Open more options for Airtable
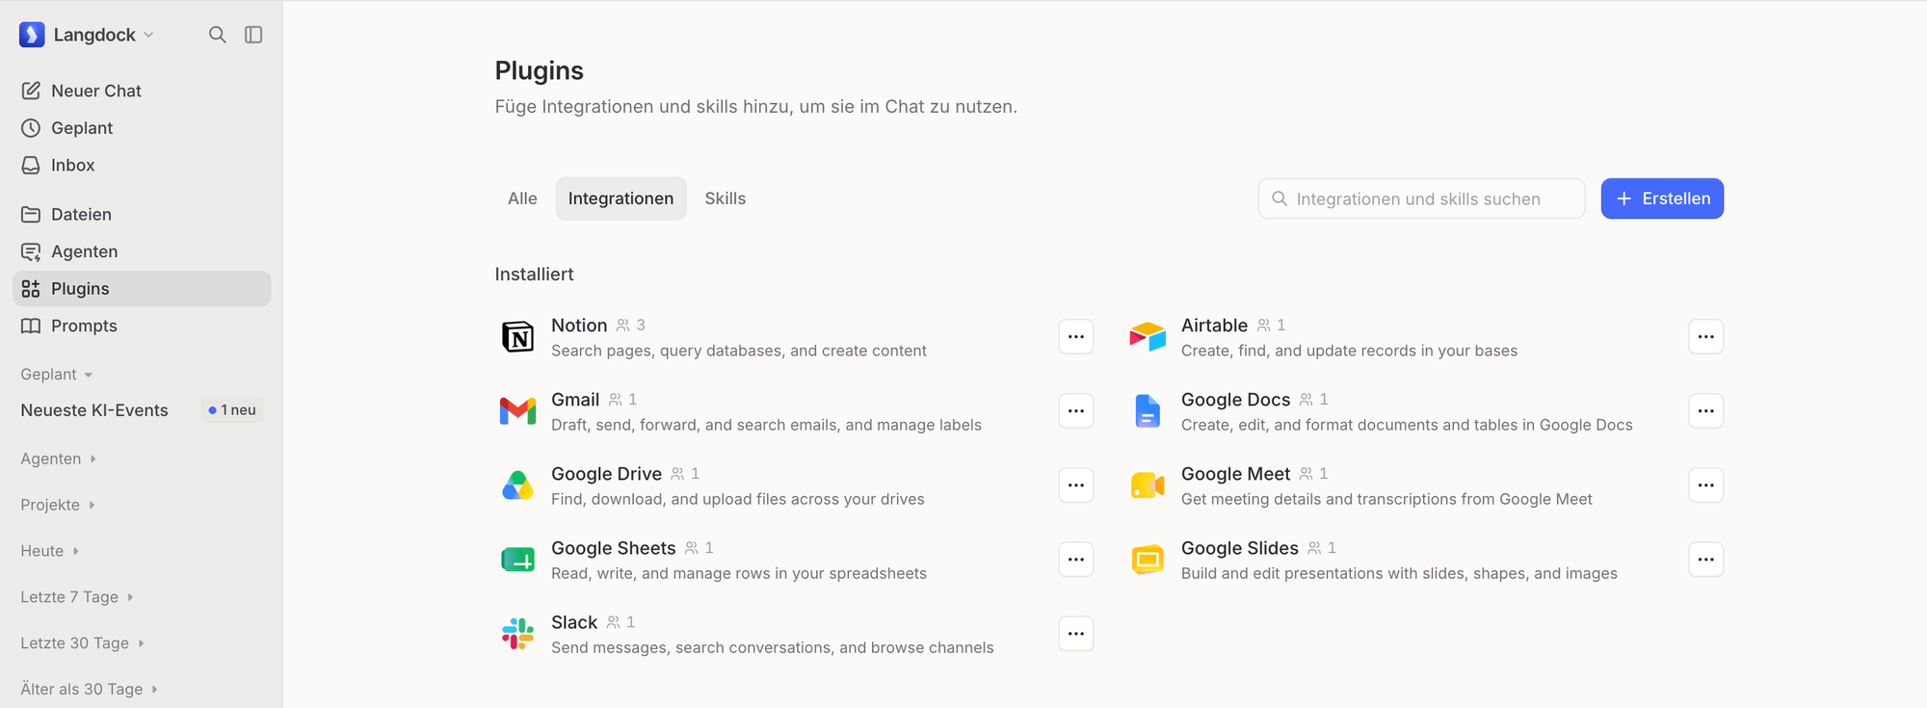Screen dimensions: 1927x708 [x=1706, y=337]
